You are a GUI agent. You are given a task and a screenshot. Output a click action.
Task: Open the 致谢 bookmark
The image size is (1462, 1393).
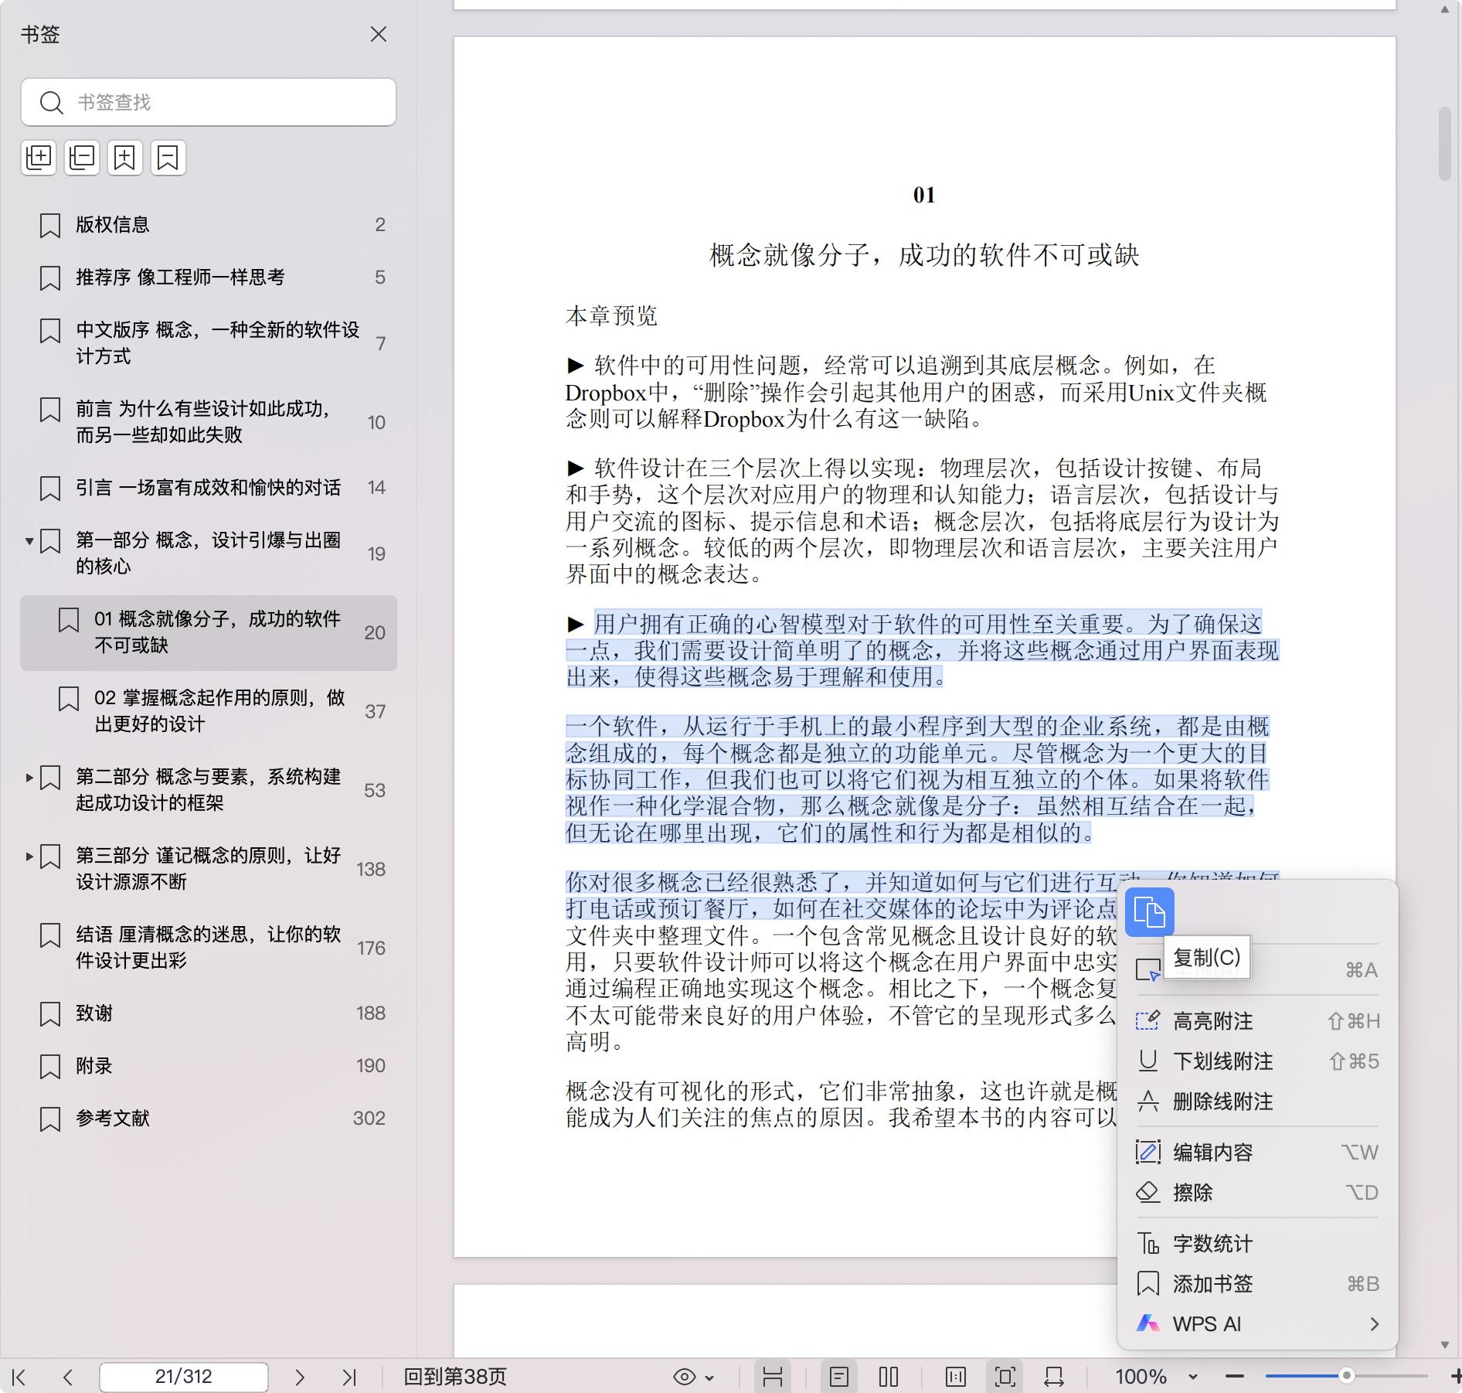94,1013
